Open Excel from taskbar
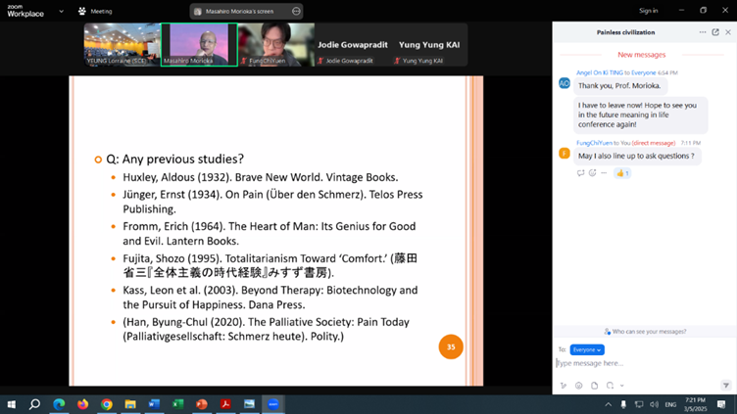 178,404
